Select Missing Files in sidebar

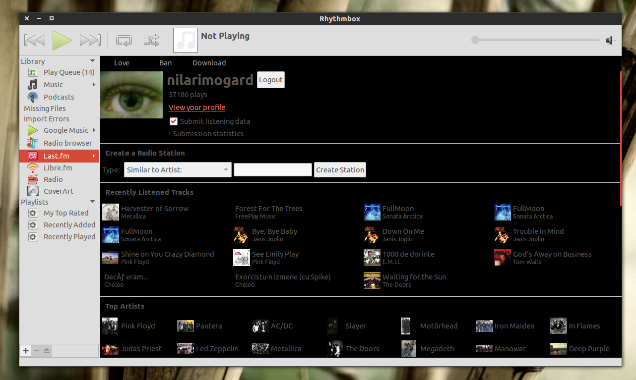[x=45, y=109]
